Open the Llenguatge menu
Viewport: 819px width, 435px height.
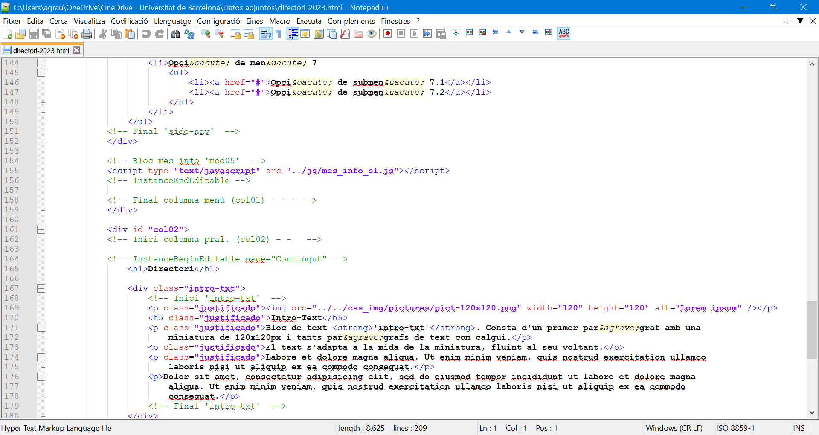click(x=172, y=21)
